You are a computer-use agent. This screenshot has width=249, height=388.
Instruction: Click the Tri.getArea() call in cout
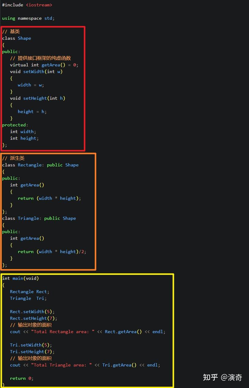119,365
